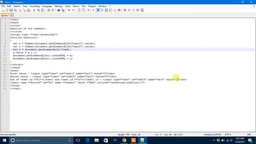This screenshot has height=144, width=256.
Task: Click the 'UTF-8' encoding status field
Action: pyautogui.click(x=228, y=134)
